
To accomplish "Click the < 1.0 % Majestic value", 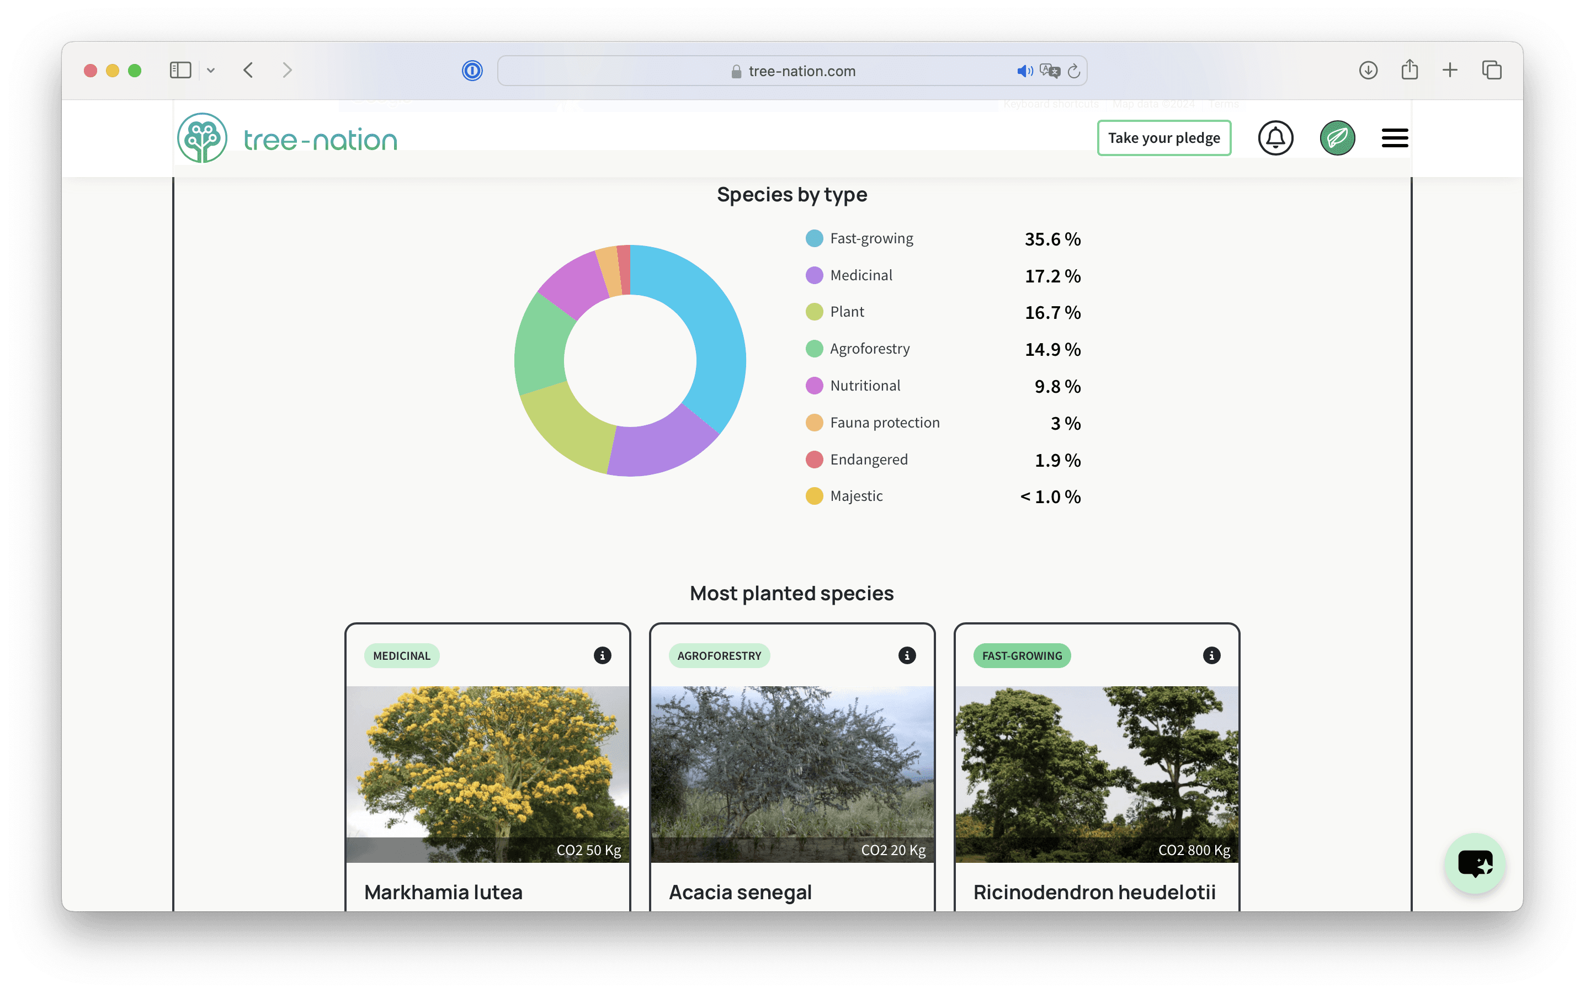I will 1050,496.
